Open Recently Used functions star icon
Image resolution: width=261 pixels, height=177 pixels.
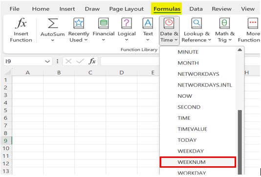coord(79,23)
